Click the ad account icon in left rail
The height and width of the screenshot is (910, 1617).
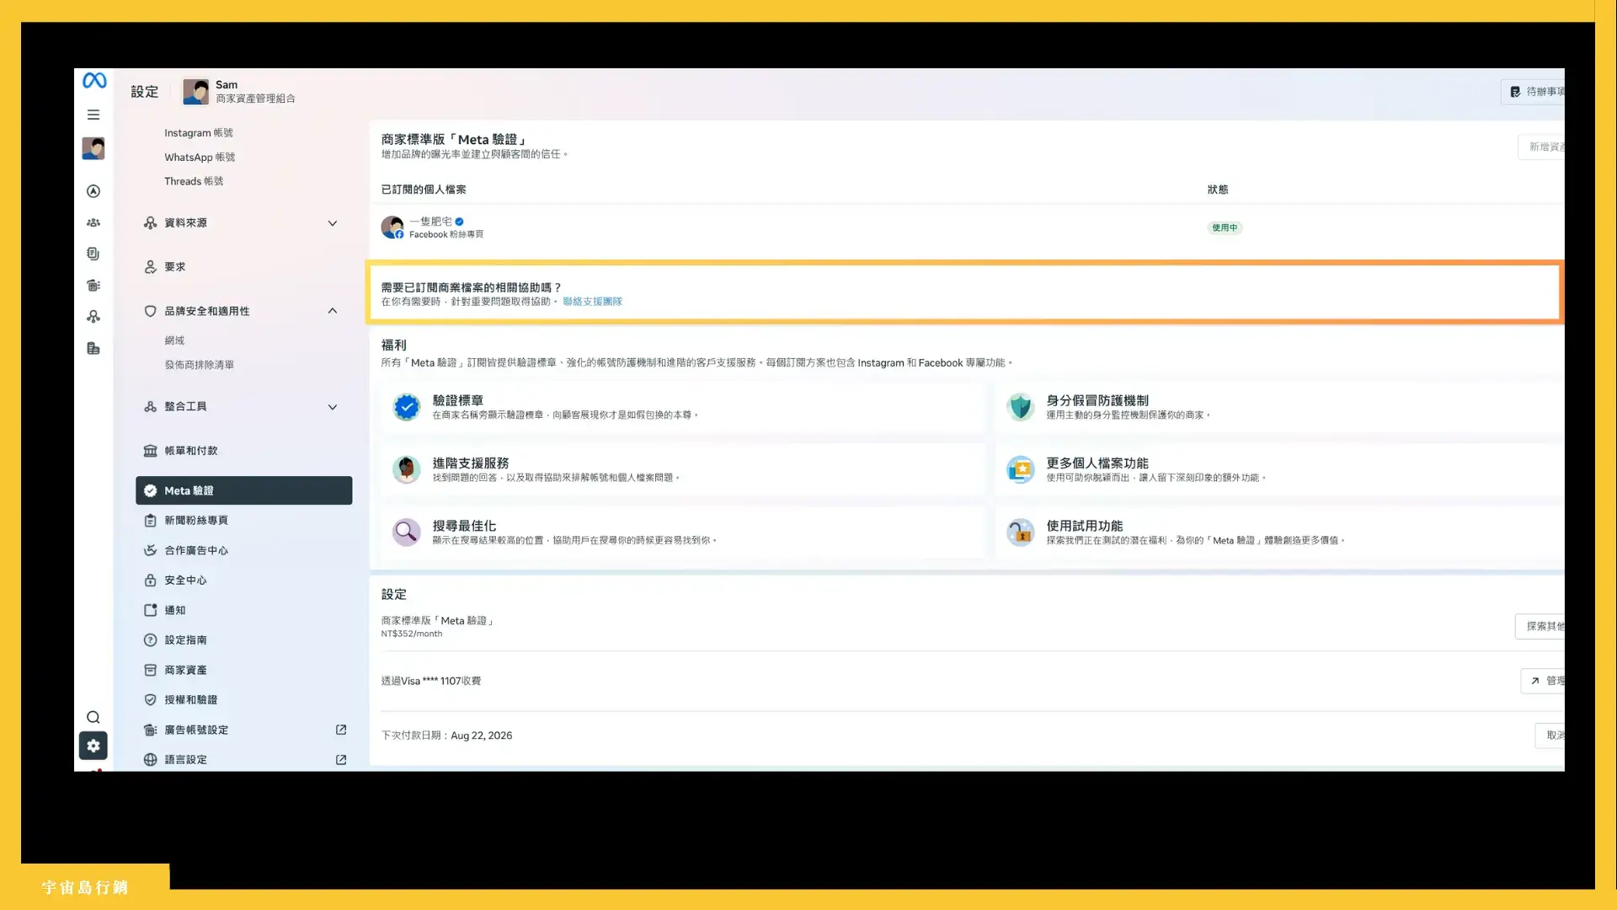pos(93,286)
